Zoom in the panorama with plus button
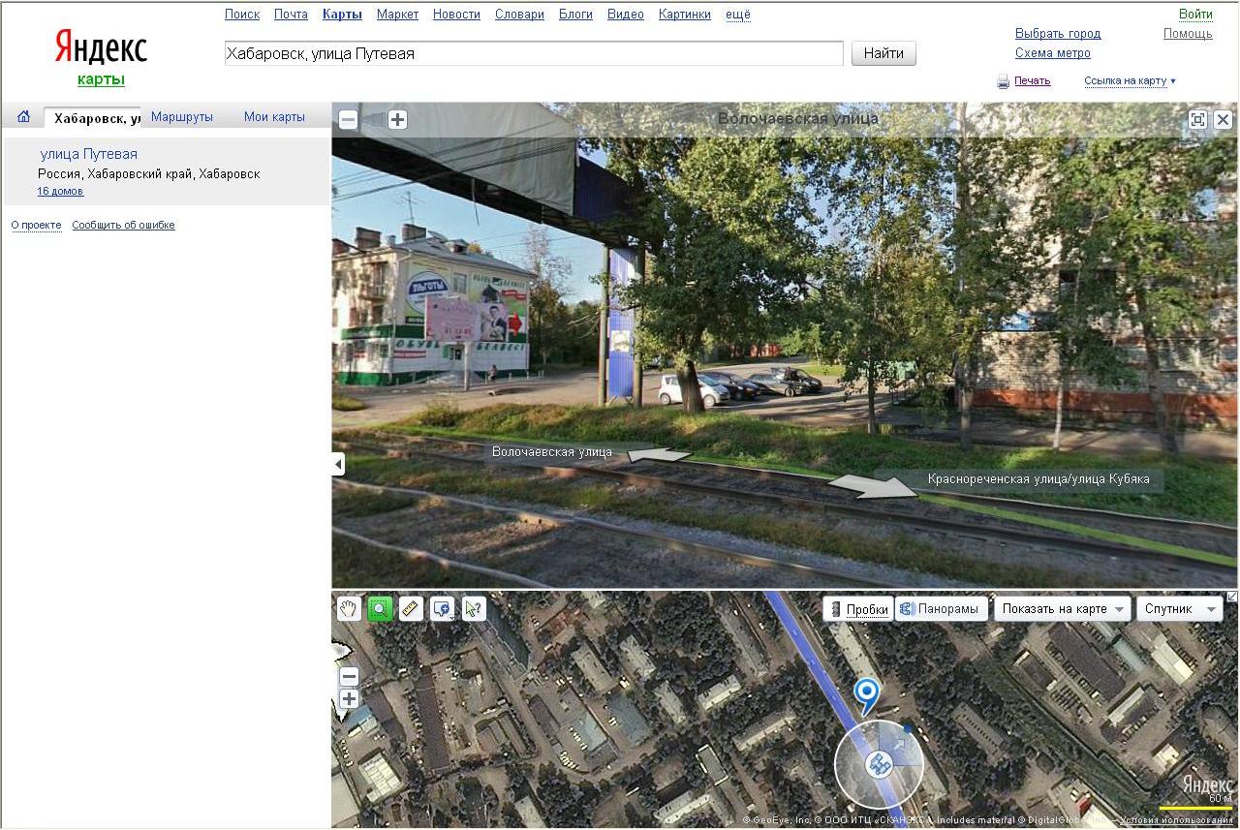 [x=398, y=120]
